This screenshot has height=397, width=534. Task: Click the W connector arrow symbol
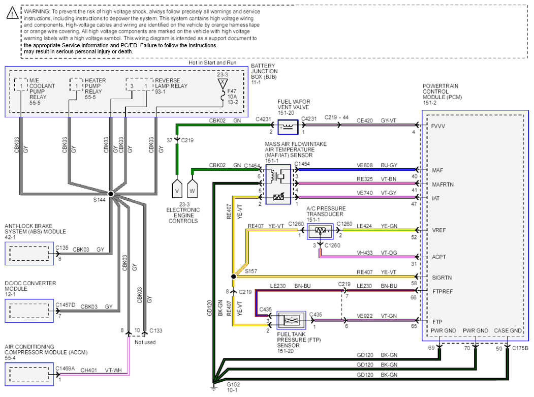point(192,189)
